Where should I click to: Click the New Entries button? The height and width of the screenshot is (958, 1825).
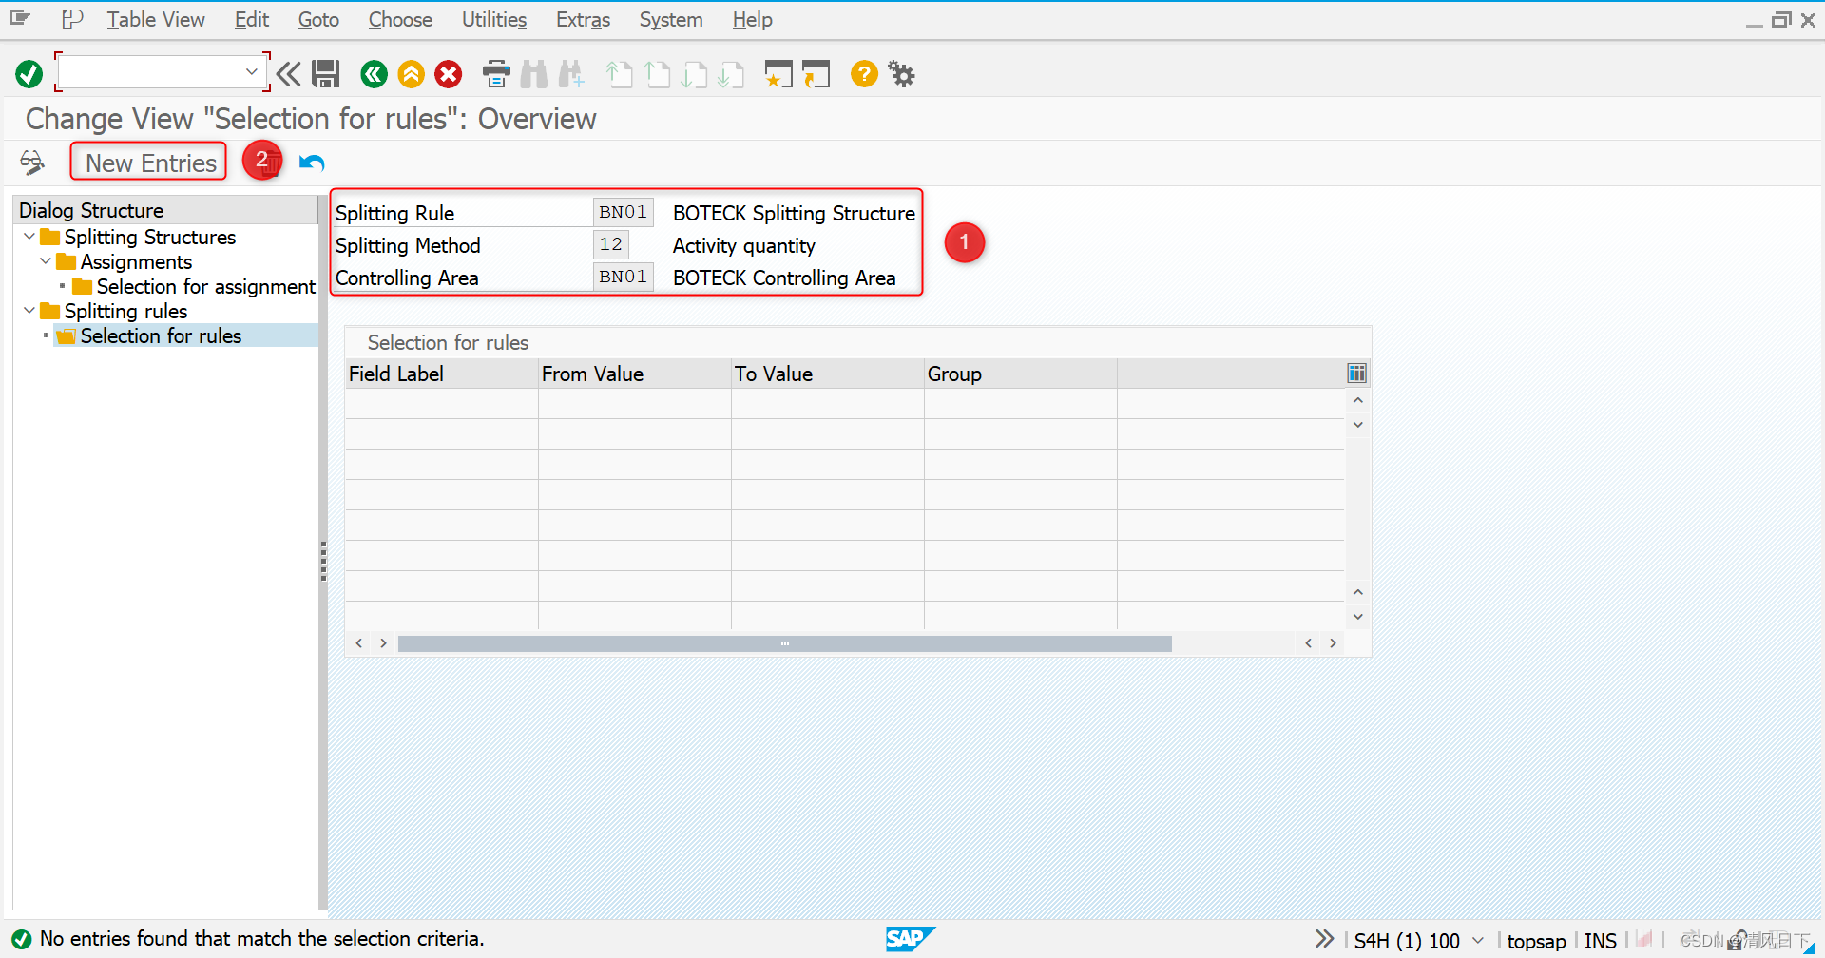coord(150,163)
